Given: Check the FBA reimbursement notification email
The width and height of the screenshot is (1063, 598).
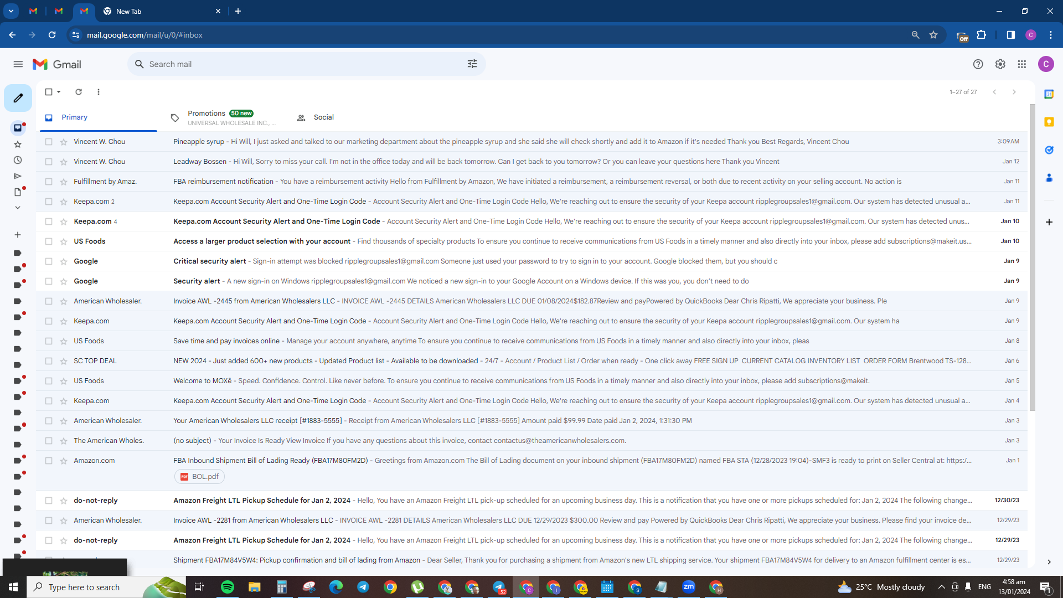Looking at the screenshot, I should coord(49,182).
